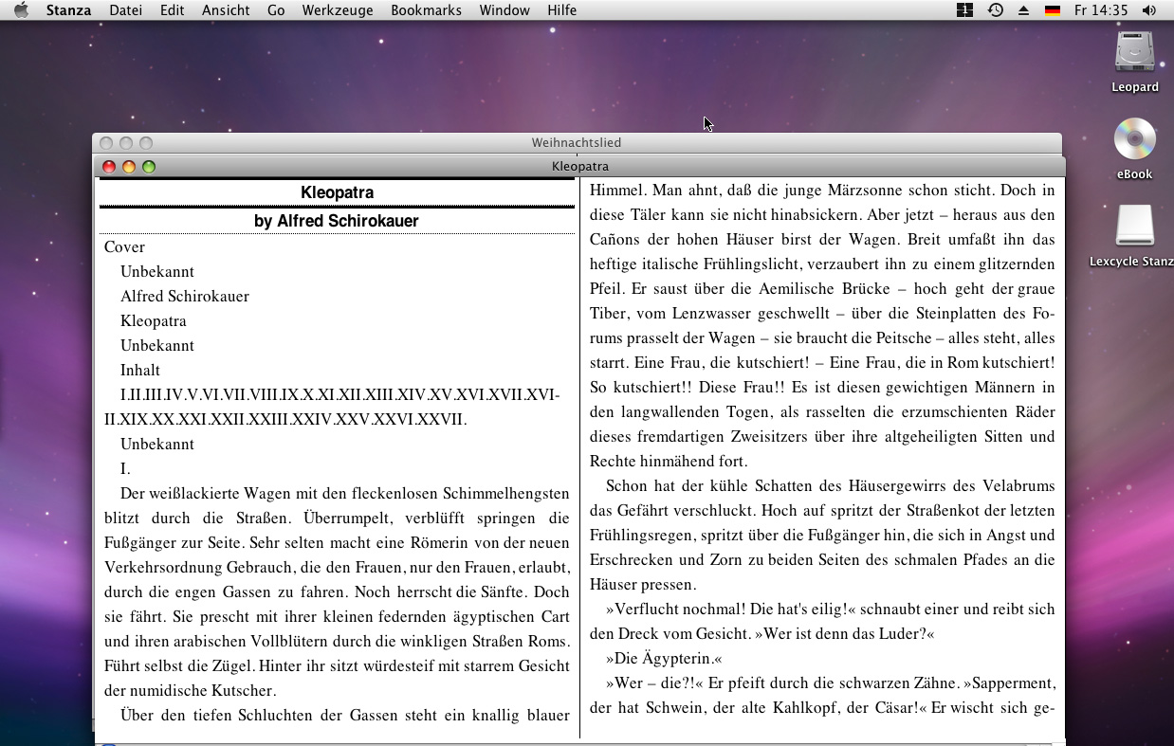Click the volume speaker icon
This screenshot has width=1174, height=746.
click(x=1148, y=10)
